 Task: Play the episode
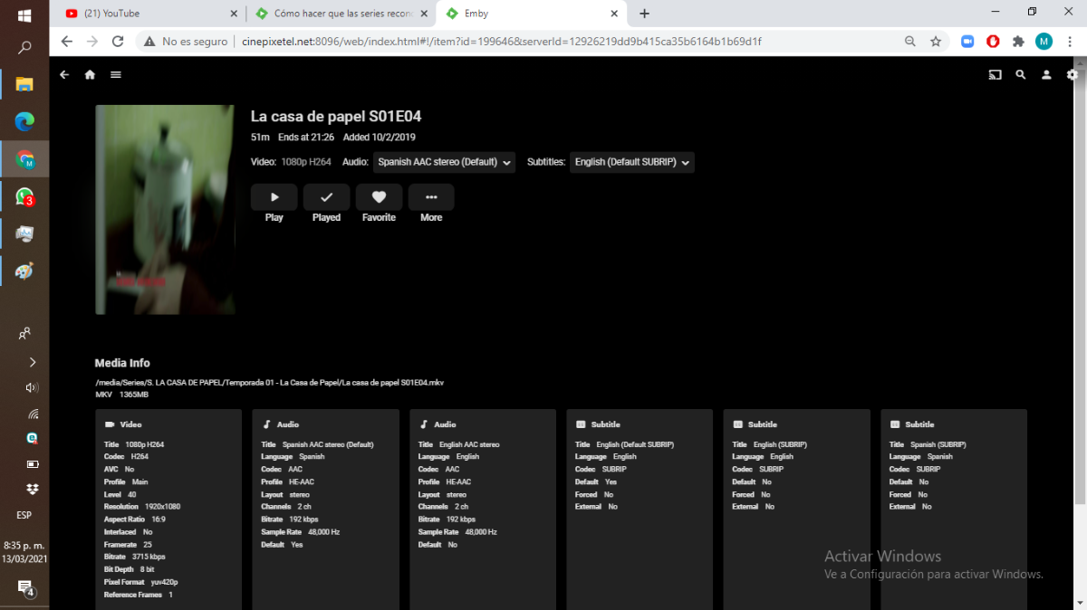(274, 197)
